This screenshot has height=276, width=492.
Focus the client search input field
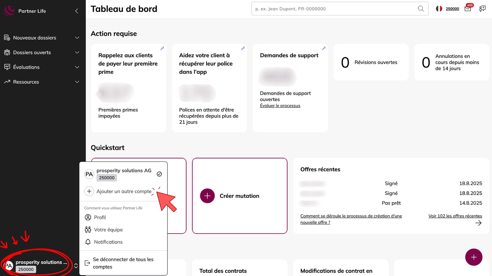point(333,9)
